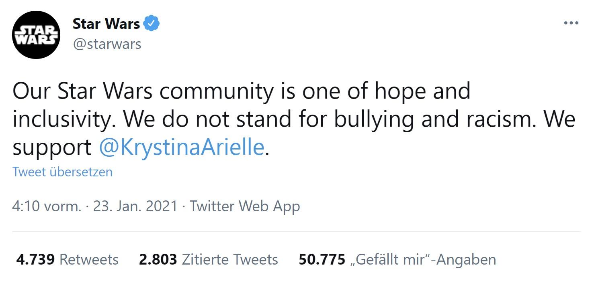Click the word Retweets label
The width and height of the screenshot is (594, 283).
(x=89, y=259)
